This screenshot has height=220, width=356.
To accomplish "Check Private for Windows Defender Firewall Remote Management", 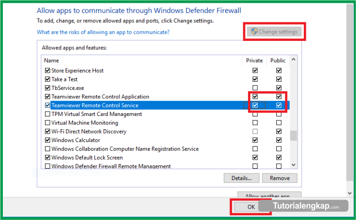I will pyautogui.click(x=255, y=166).
